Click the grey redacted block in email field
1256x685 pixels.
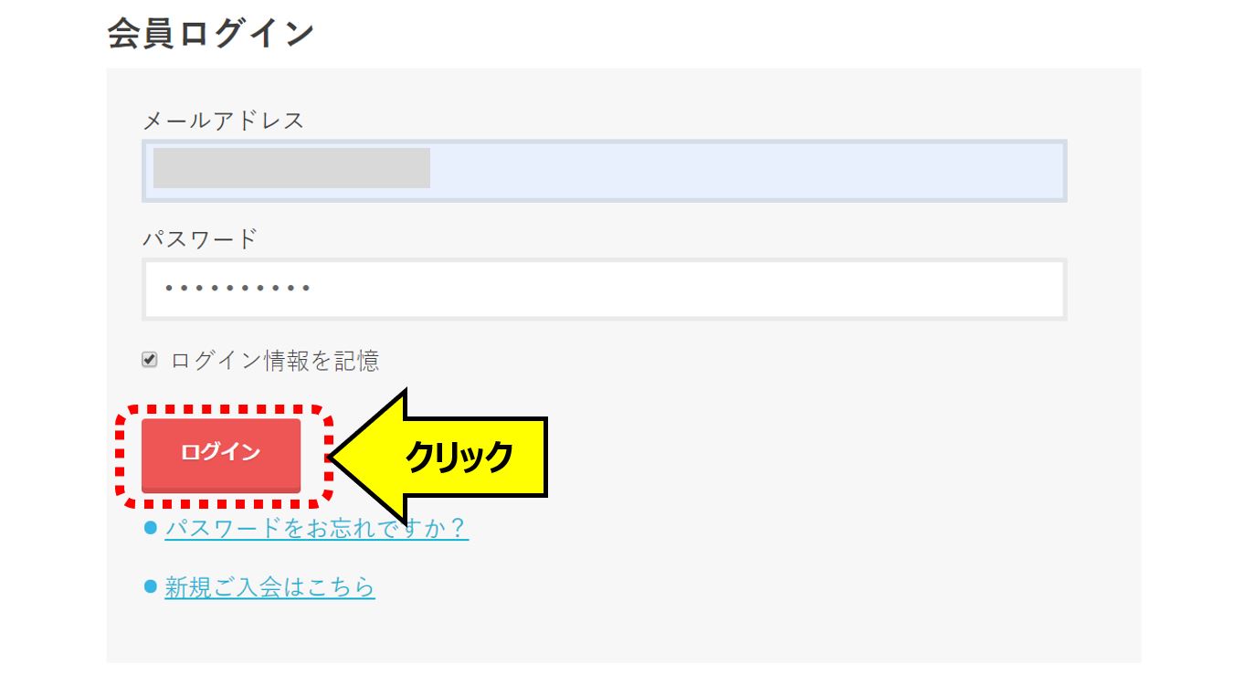291,168
